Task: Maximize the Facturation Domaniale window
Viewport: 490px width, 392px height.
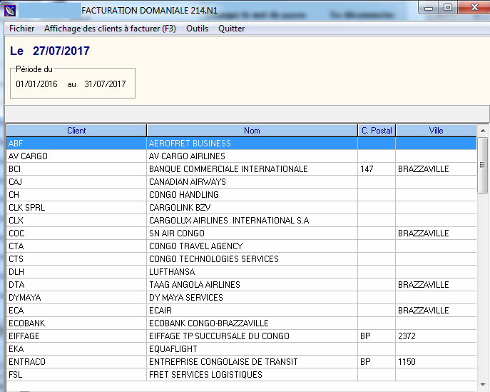Action: point(448,7)
